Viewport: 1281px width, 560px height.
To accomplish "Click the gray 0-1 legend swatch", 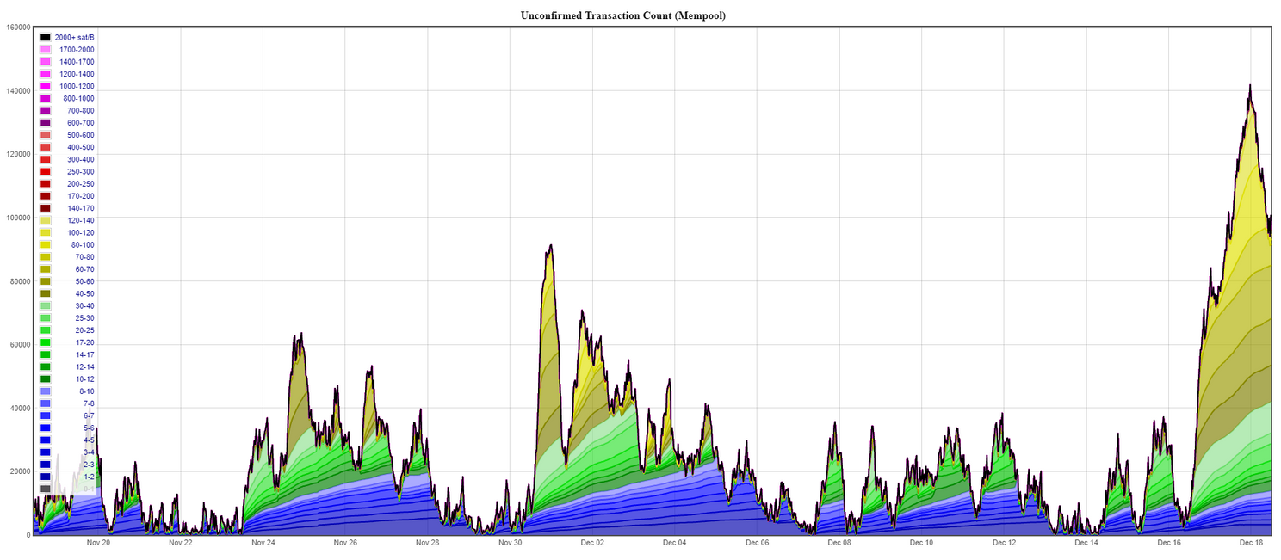I will [x=46, y=489].
